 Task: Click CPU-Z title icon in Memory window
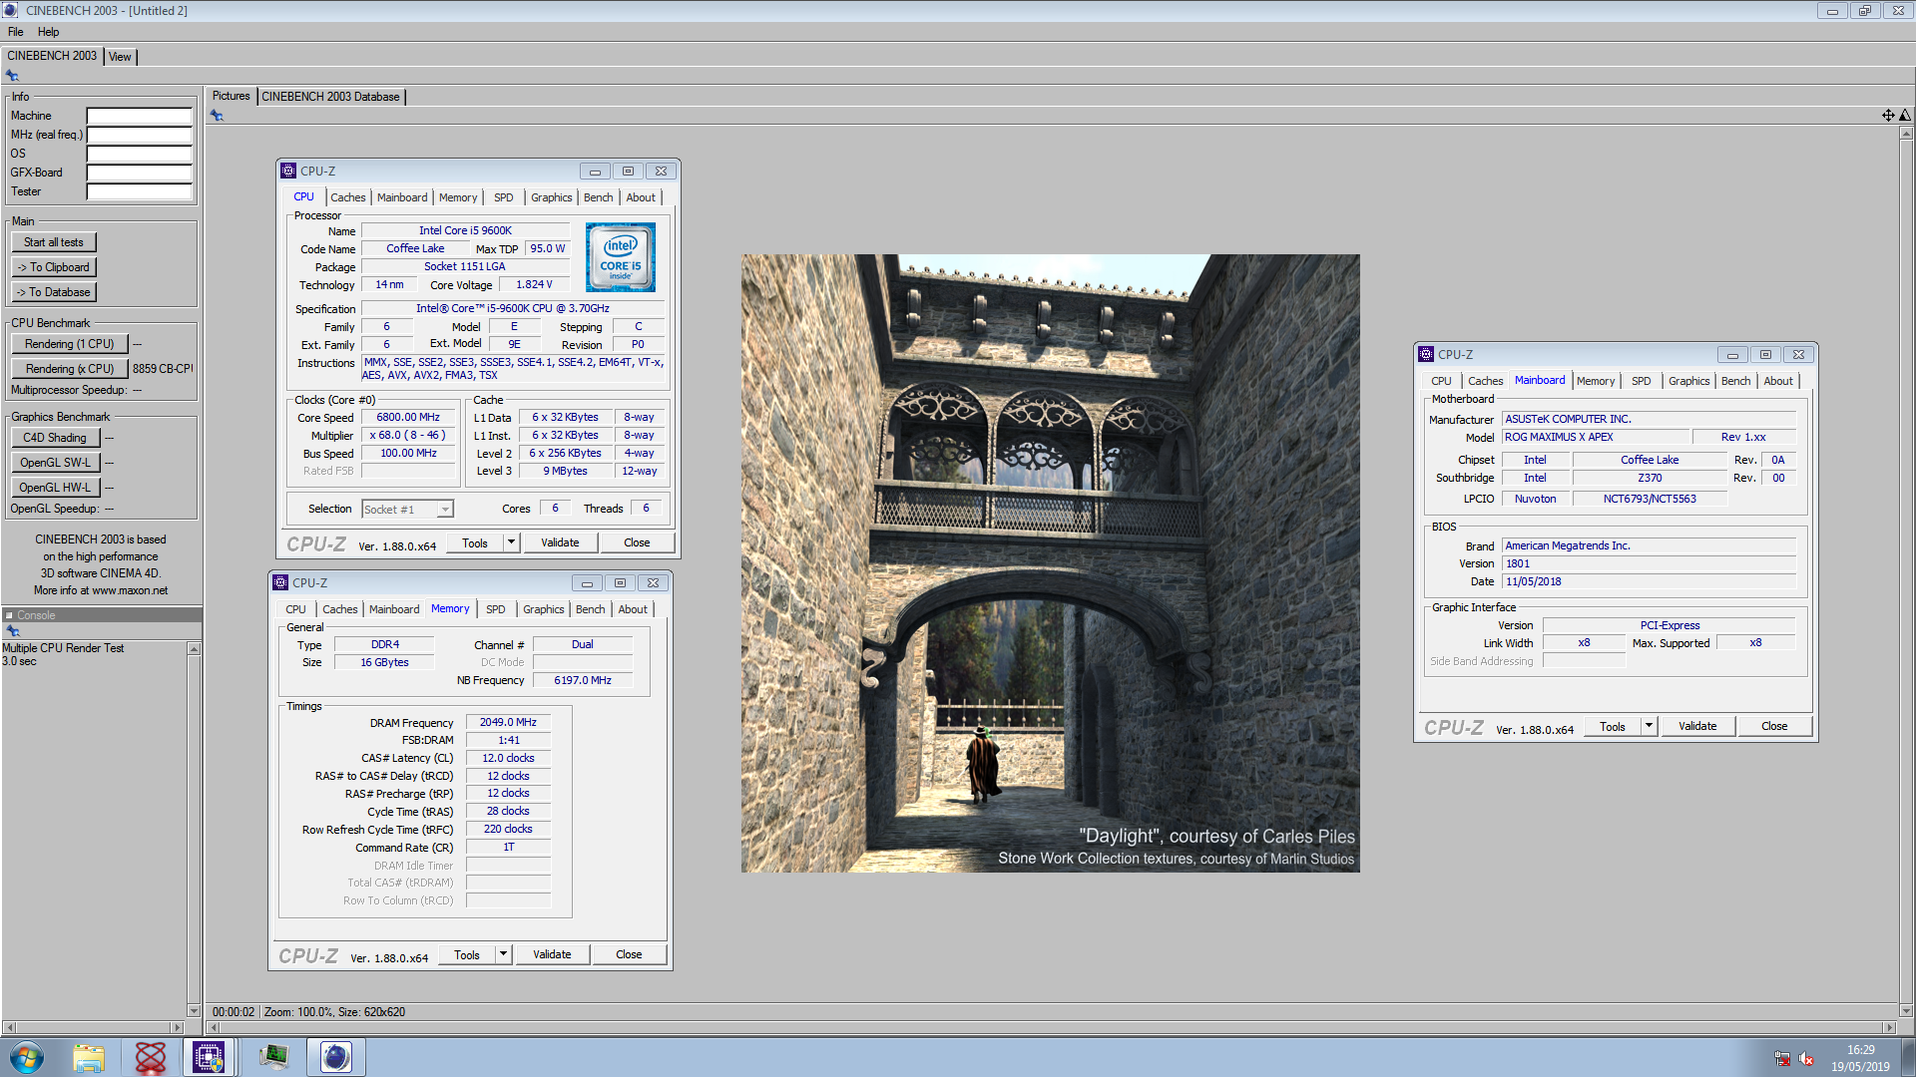click(280, 582)
